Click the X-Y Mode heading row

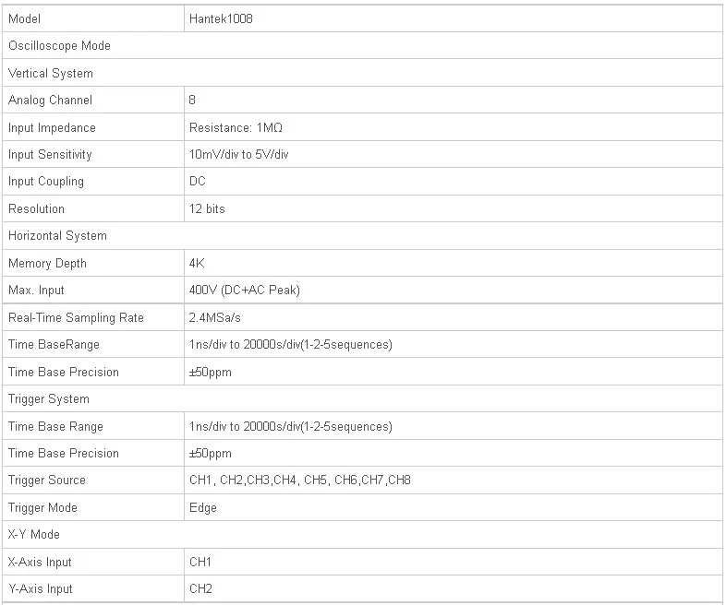click(x=362, y=535)
